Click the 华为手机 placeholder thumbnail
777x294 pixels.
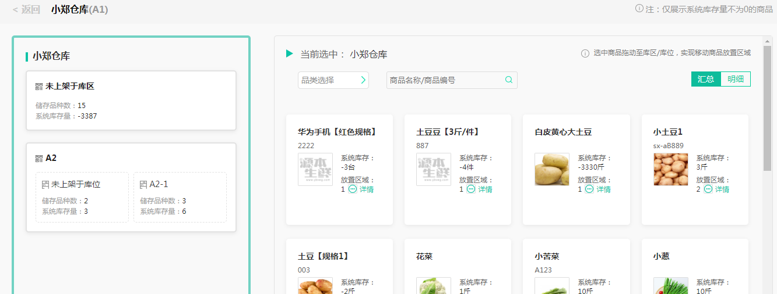pos(315,170)
